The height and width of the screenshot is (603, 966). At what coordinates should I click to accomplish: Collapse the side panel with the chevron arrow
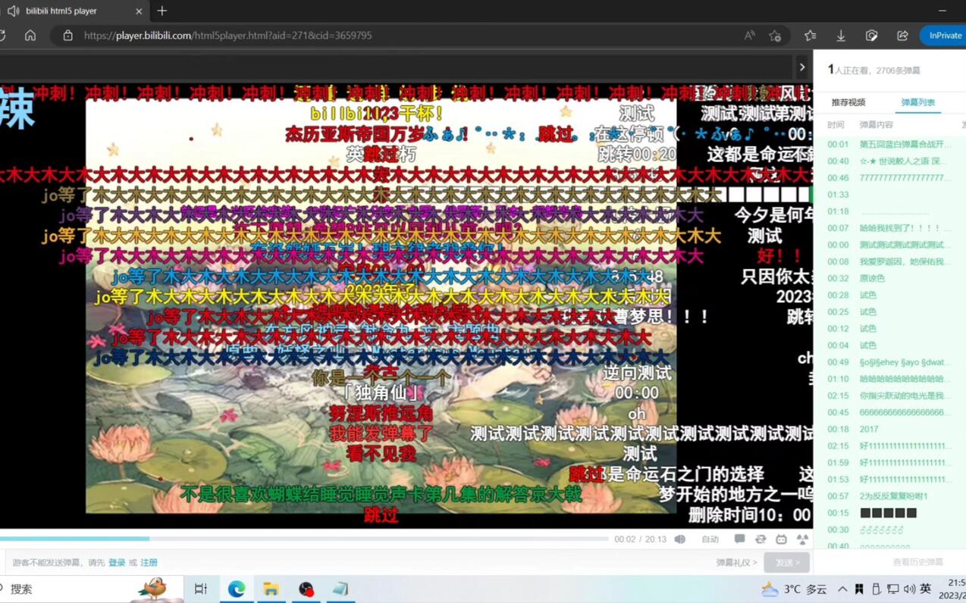[802, 67]
